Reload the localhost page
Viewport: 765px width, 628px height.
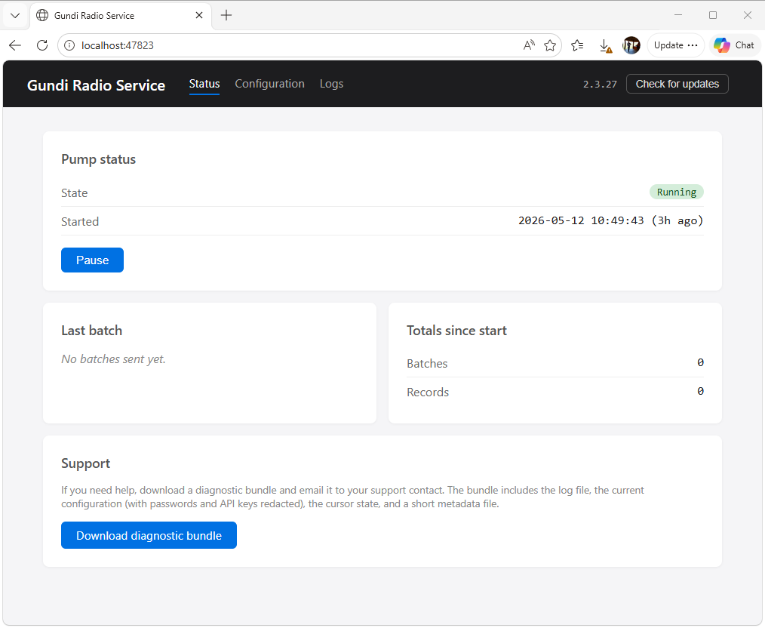pos(42,45)
